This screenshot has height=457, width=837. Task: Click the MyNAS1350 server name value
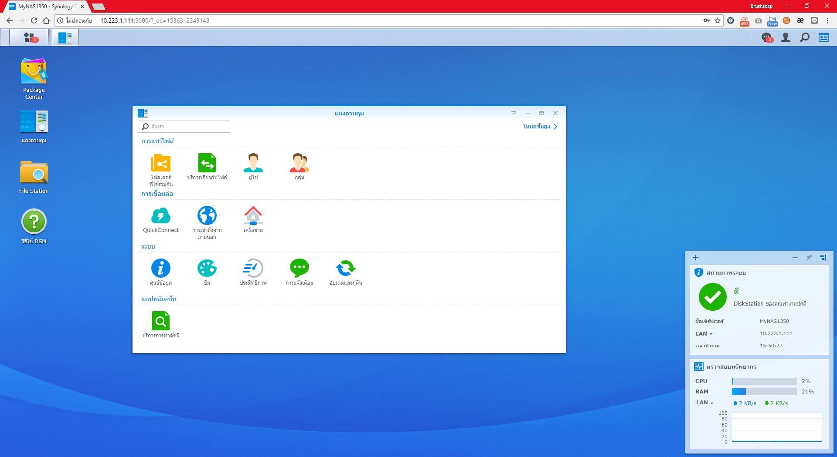tap(774, 321)
